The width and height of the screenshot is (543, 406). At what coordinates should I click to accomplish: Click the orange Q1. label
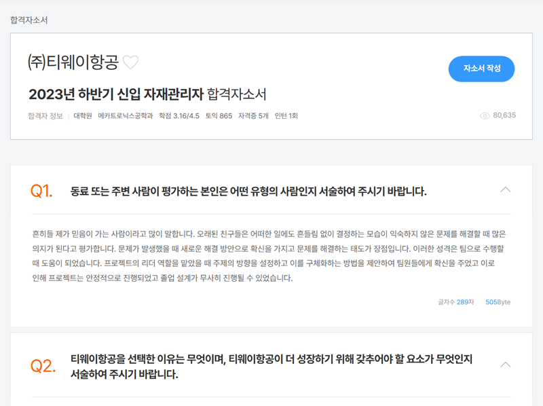41,191
